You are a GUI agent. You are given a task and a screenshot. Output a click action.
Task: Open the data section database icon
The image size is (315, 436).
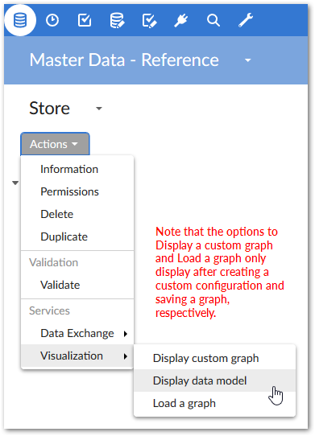20,20
